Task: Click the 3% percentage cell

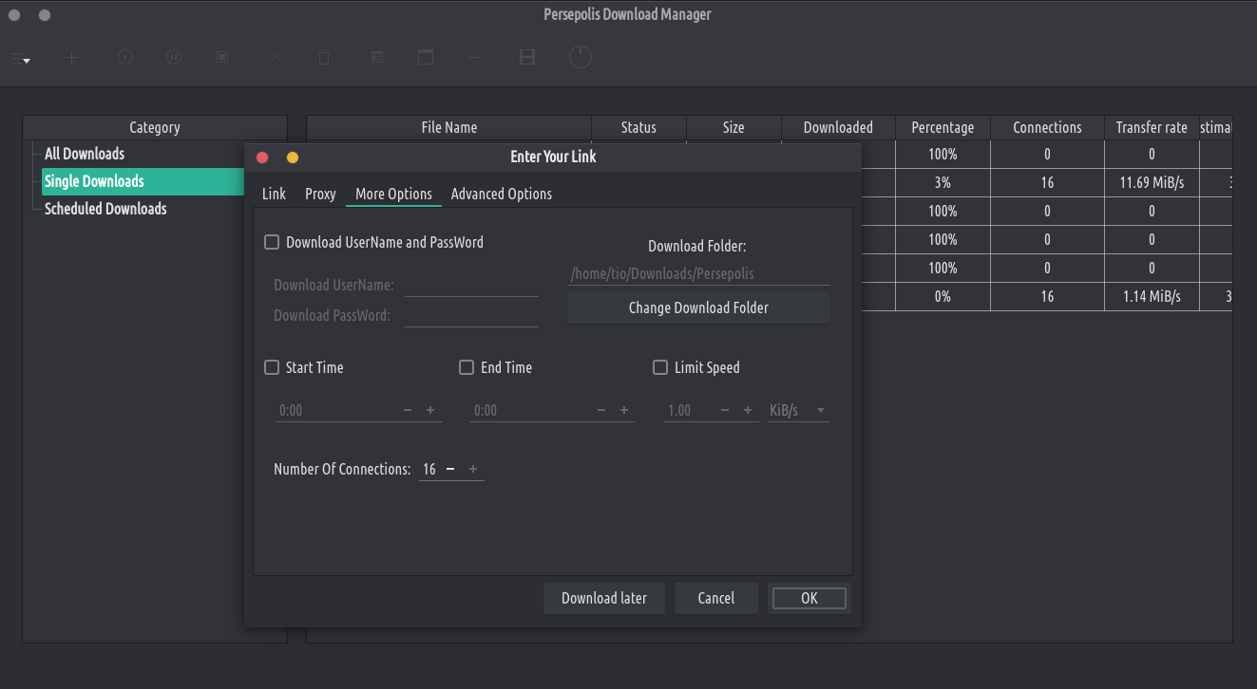Action: tap(943, 182)
